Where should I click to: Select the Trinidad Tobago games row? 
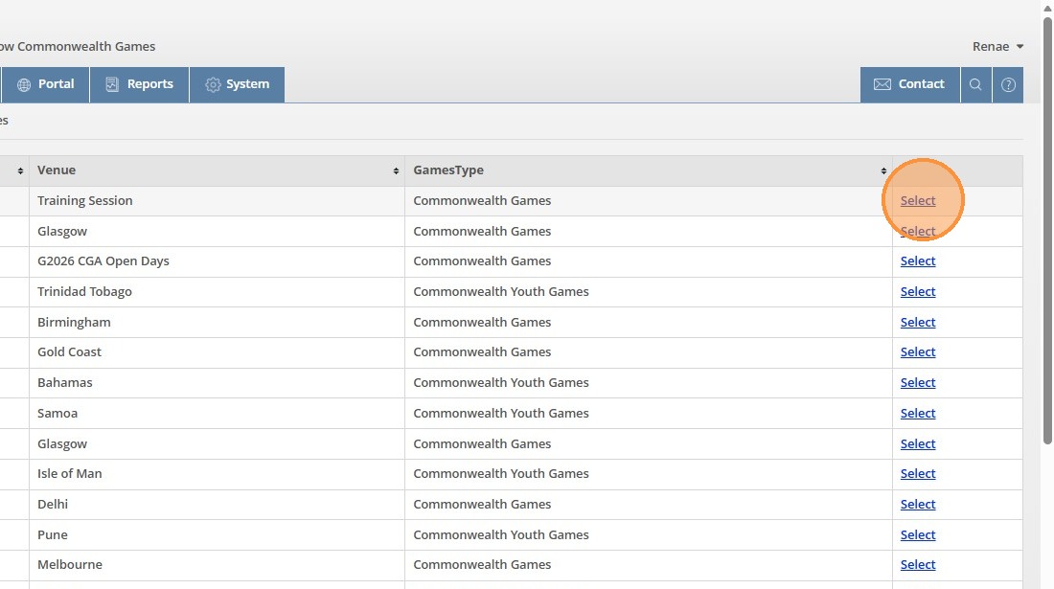(917, 292)
